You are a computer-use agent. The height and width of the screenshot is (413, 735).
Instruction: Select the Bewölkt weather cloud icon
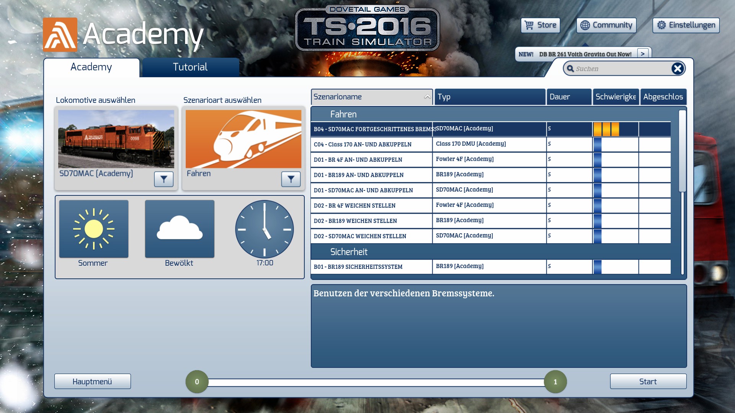(180, 229)
